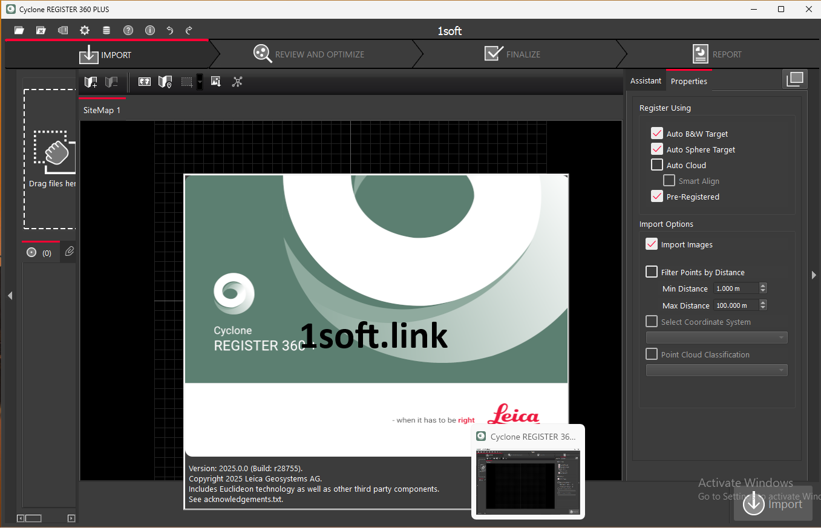Click the import image icon in SiteMap toolbar
Image resolution: width=821 pixels, height=528 pixels.
pyautogui.click(x=216, y=82)
